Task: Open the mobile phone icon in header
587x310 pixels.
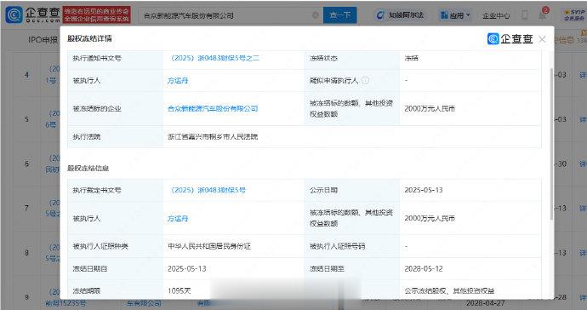Action: (x=525, y=15)
